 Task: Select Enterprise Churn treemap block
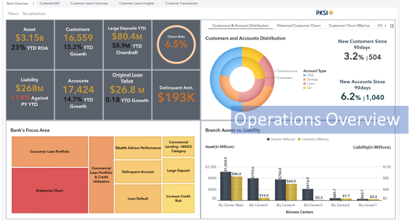[50, 191]
